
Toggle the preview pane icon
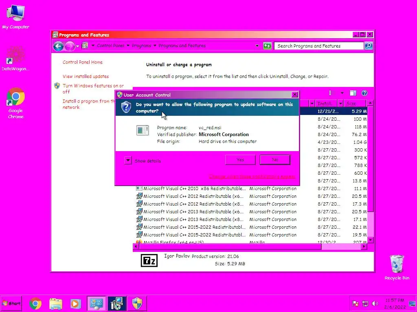tap(353, 93)
